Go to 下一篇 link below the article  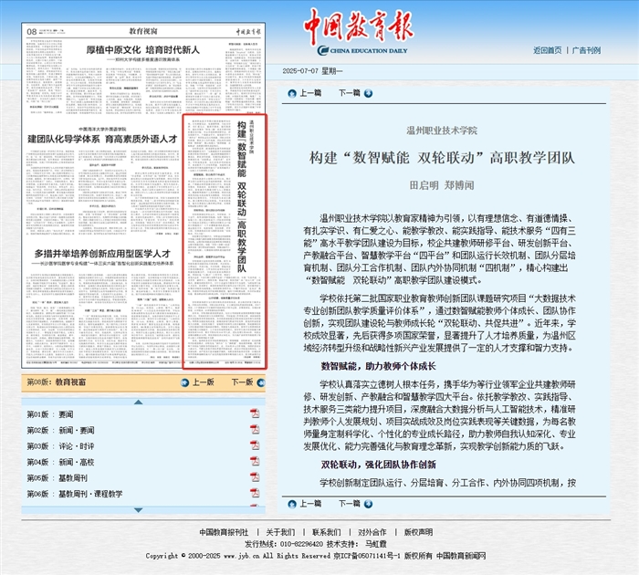coord(350,504)
